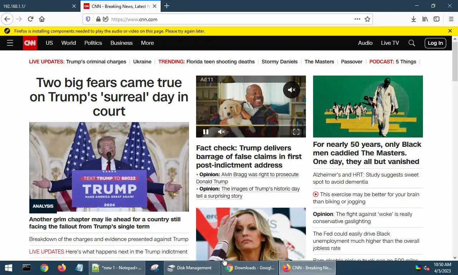Image resolution: width=458 pixels, height=275 pixels.
Task: Open the Firefox home page
Action: coord(42,19)
